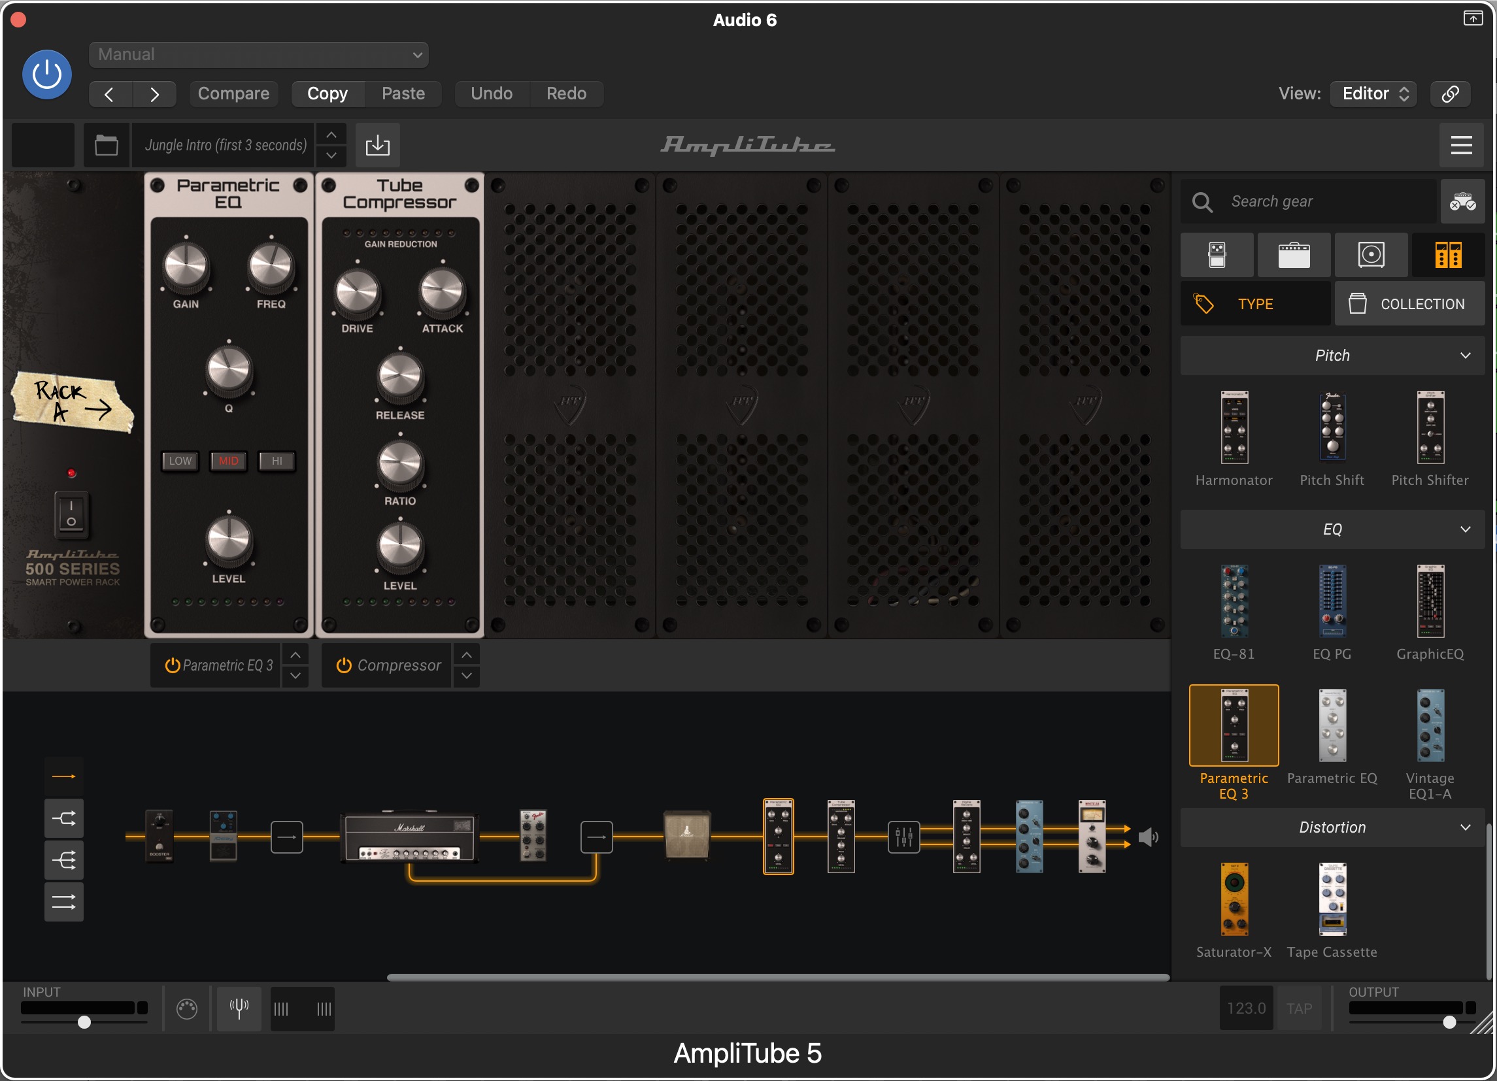
Task: Step to previous AmpliTube preset arrow
Action: (x=331, y=135)
